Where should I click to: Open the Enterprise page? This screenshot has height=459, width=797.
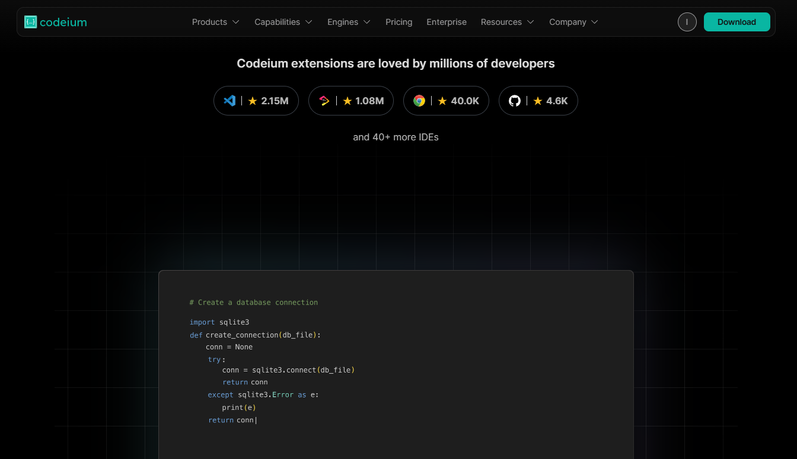click(447, 22)
